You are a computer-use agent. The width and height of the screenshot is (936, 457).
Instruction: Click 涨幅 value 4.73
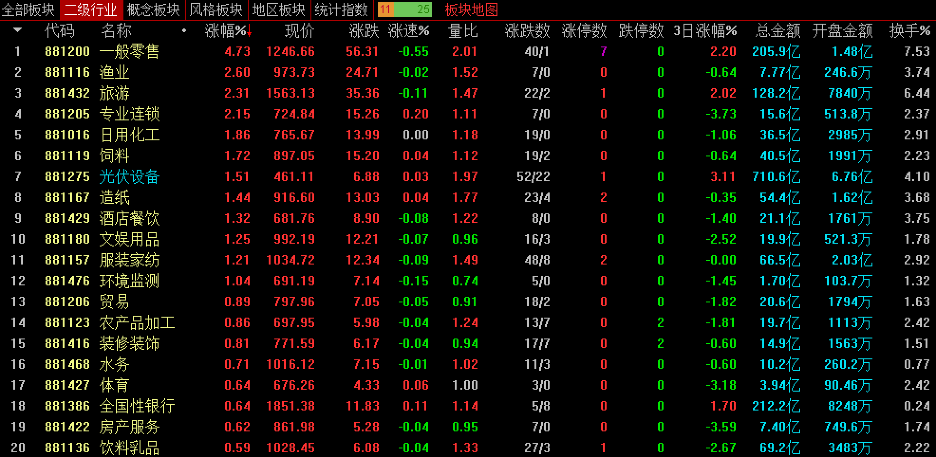(237, 51)
